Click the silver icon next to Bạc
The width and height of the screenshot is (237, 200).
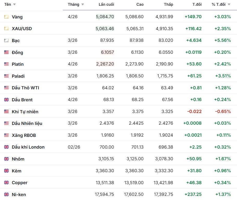[x=6, y=41]
